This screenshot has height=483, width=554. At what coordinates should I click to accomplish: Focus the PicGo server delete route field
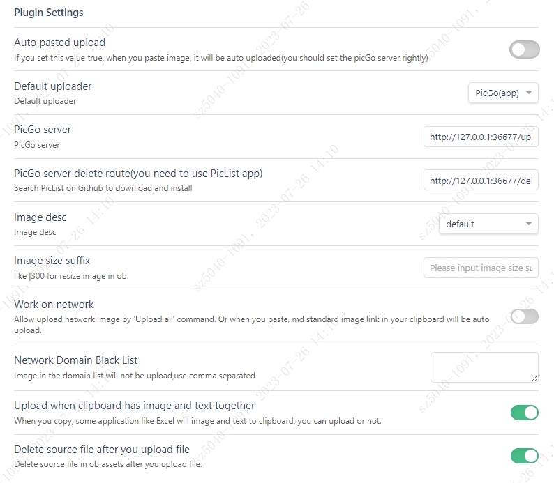point(481,181)
